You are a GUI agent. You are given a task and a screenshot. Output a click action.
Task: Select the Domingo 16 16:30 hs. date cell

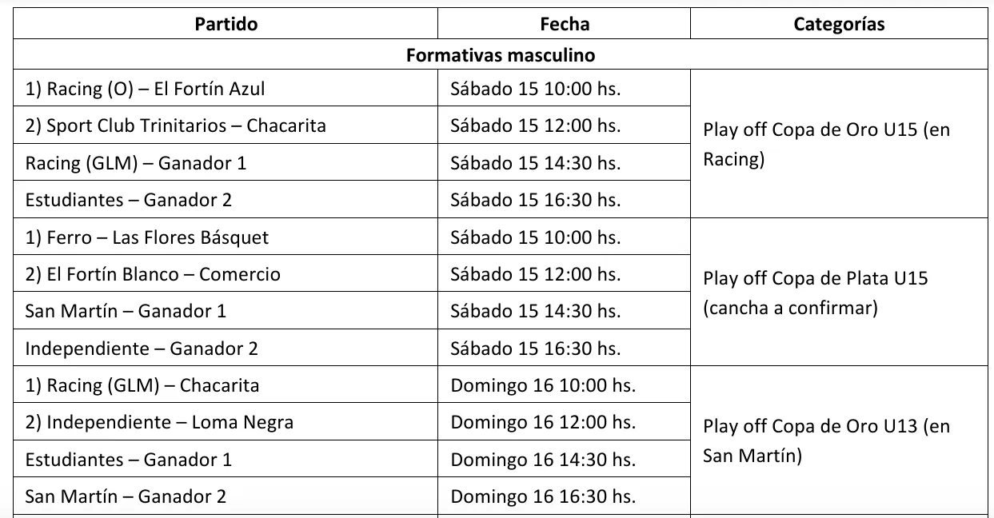[543, 496]
